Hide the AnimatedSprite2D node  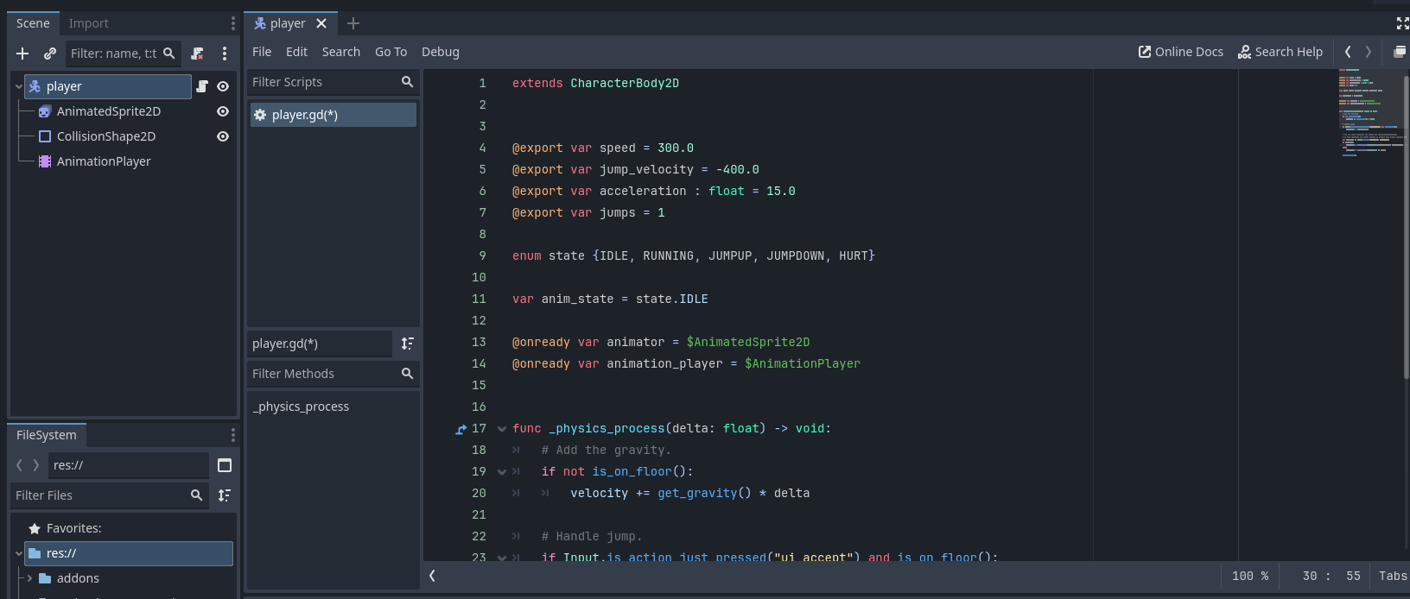(x=223, y=111)
